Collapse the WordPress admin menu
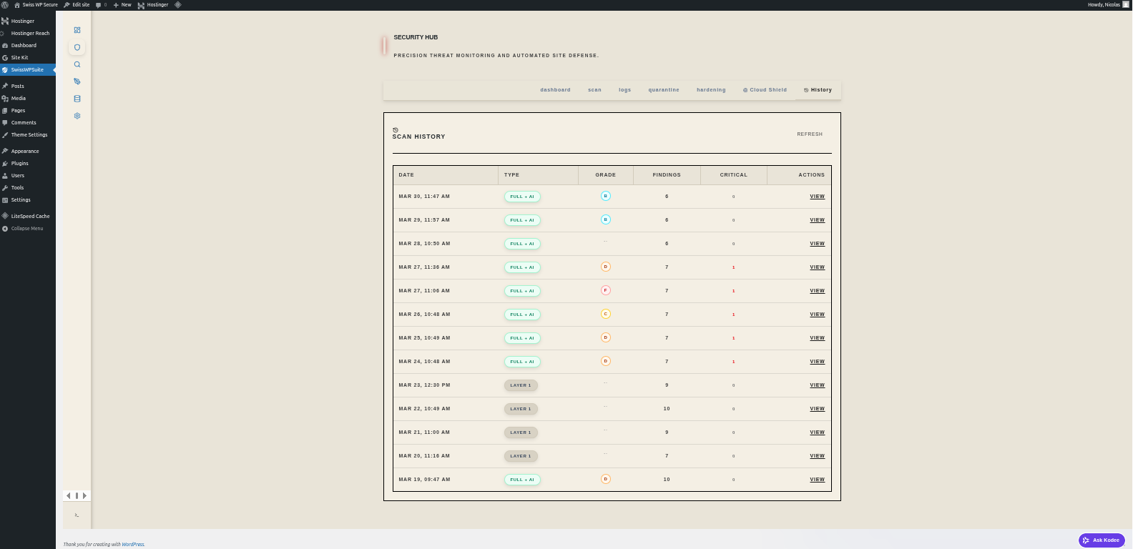Image resolution: width=1133 pixels, height=549 pixels. pyautogui.click(x=26, y=229)
